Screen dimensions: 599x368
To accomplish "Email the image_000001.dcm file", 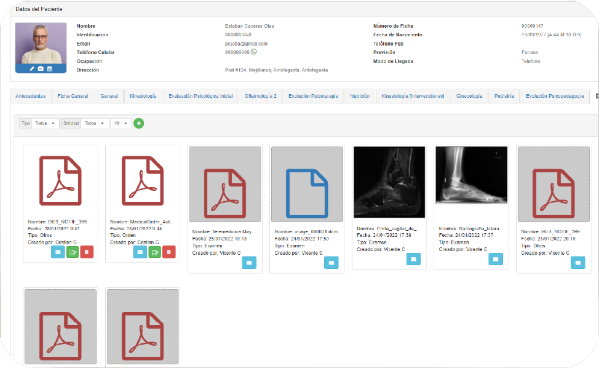I will (331, 263).
